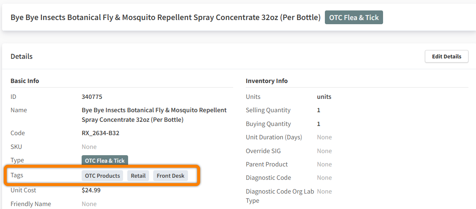476x209 pixels.
Task: Click the Selling Quantity value
Action: coord(319,110)
